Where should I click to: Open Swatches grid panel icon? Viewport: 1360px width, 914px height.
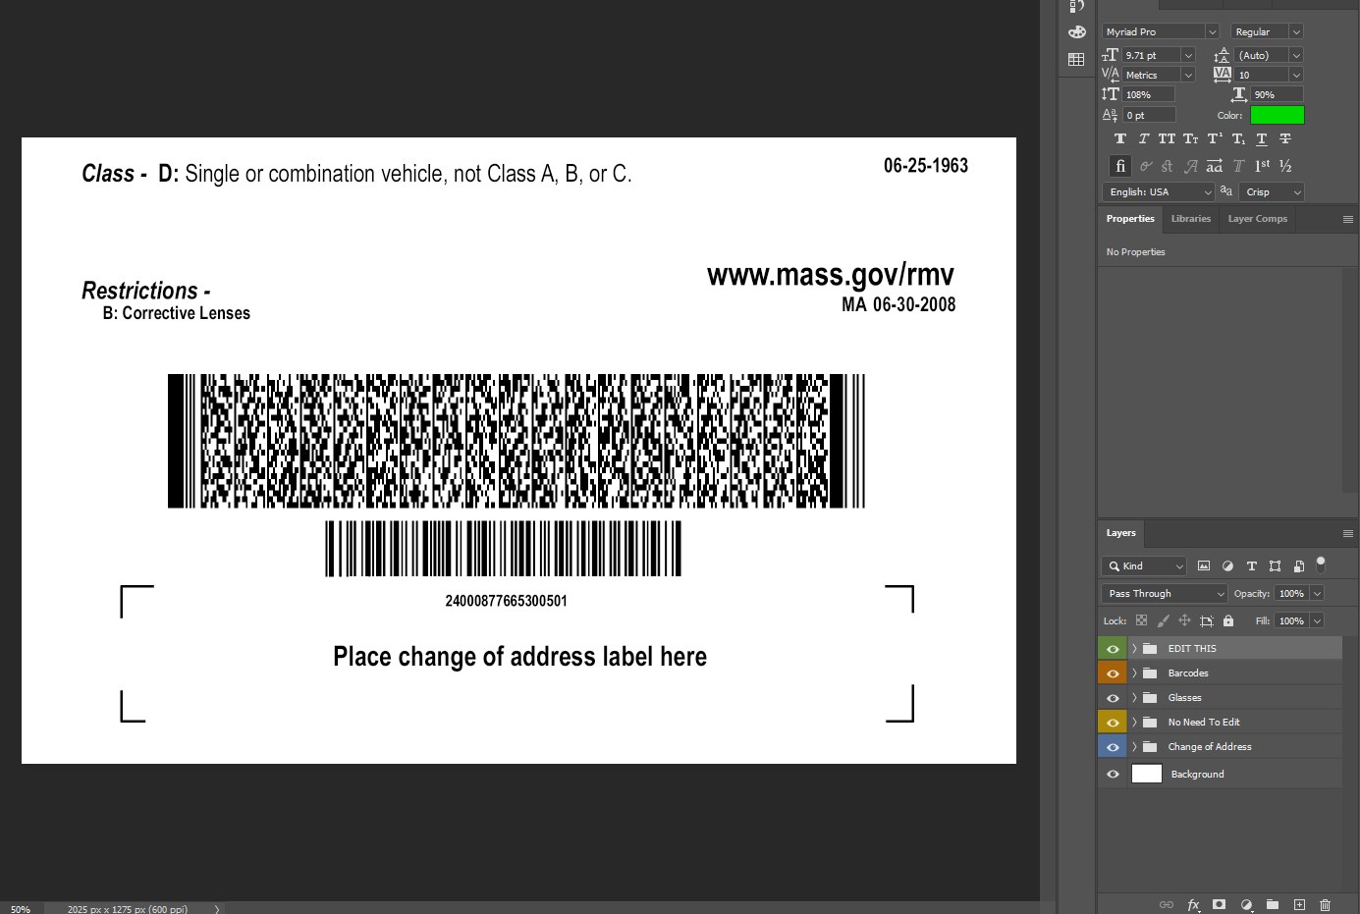tap(1076, 60)
